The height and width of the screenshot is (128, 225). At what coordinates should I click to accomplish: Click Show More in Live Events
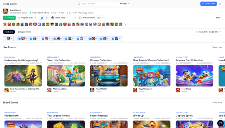point(217,47)
